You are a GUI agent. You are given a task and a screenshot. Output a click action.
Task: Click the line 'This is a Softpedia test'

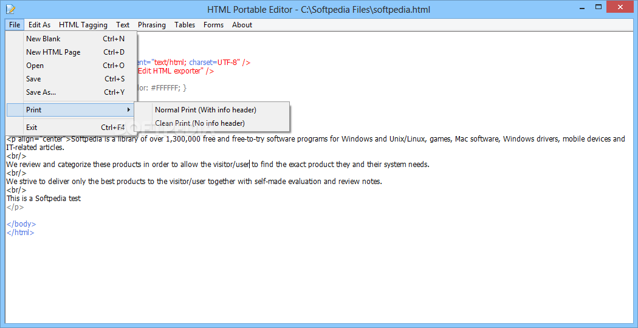point(44,199)
